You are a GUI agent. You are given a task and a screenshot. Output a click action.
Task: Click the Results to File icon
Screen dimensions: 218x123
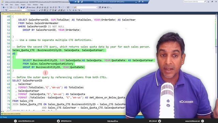tap(64, 10)
